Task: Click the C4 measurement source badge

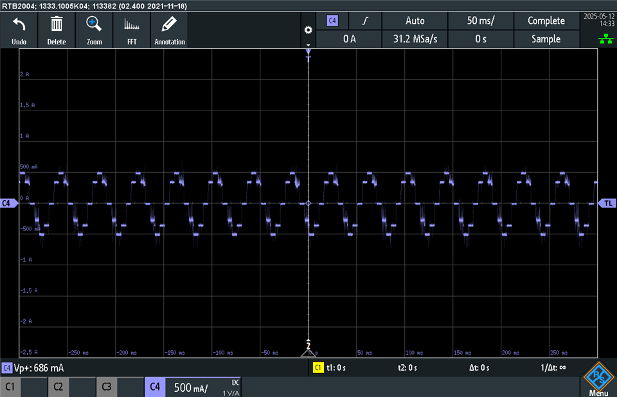Action: tap(6, 368)
